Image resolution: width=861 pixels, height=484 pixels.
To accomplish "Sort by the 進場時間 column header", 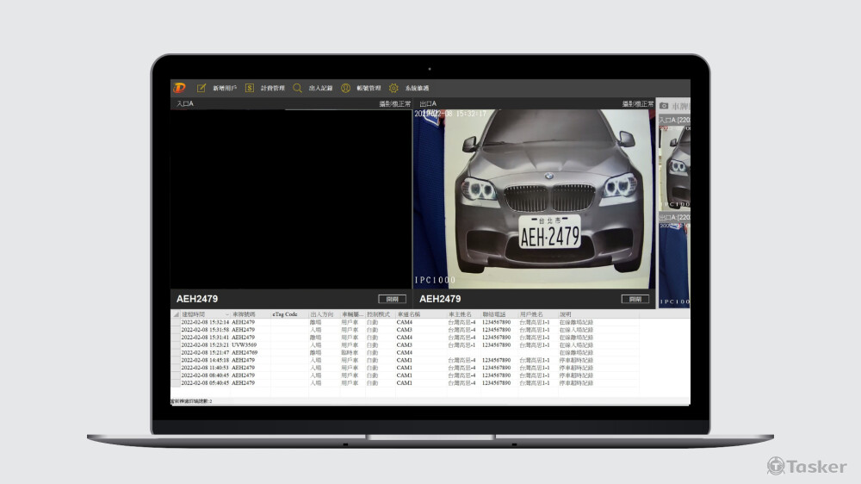I will click(194, 314).
